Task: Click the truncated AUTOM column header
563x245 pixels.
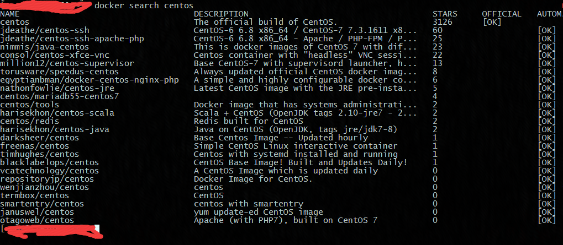Action: pyautogui.click(x=549, y=14)
